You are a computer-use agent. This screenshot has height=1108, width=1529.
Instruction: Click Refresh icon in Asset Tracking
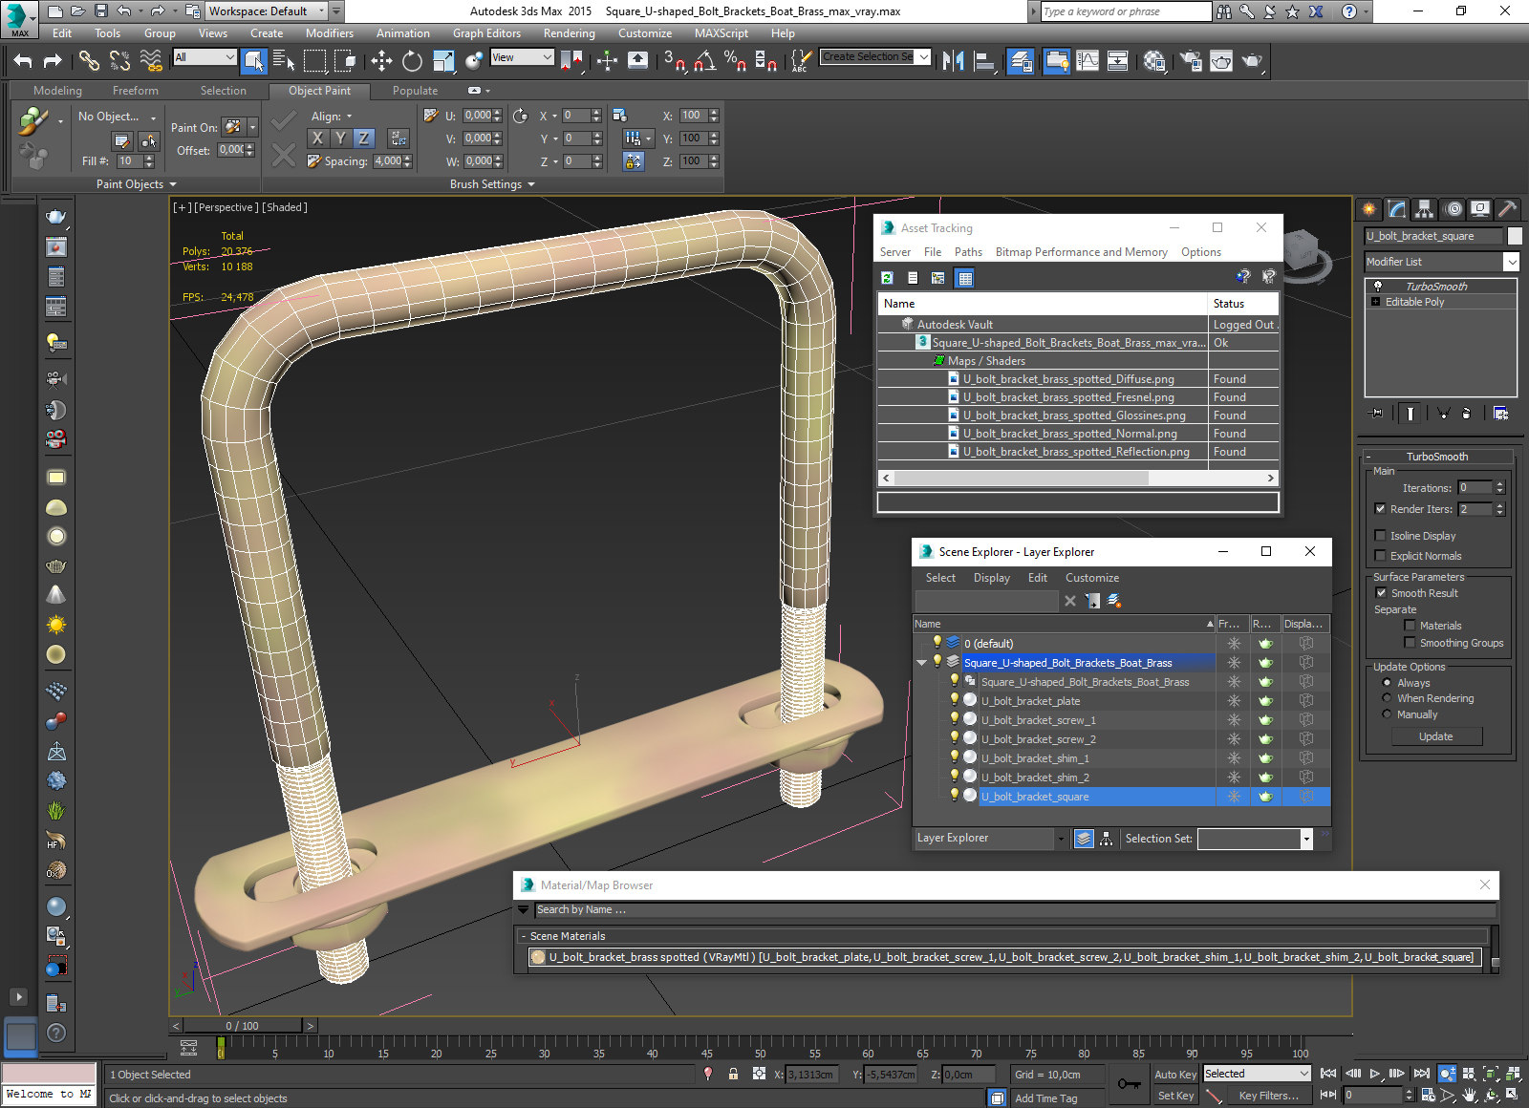[x=887, y=278]
